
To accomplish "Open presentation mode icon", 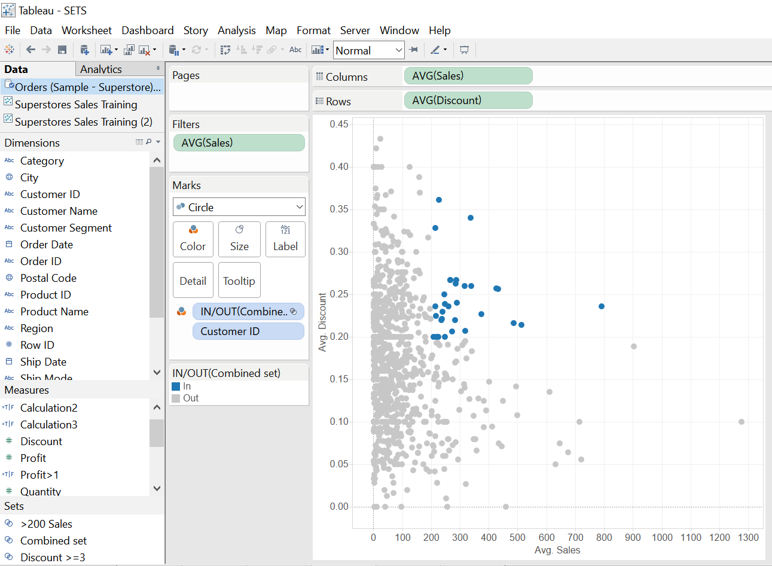I will [x=464, y=50].
